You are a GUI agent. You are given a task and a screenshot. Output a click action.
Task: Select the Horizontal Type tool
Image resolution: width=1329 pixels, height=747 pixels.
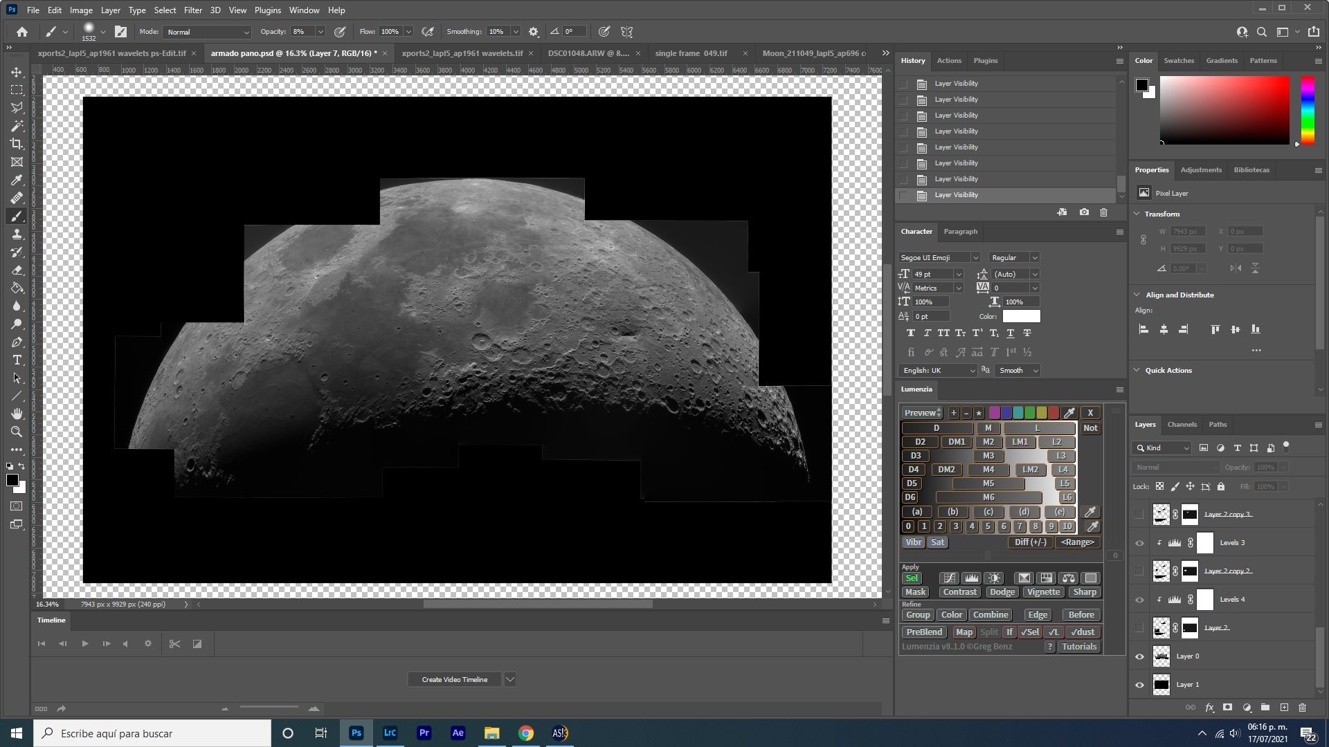(17, 360)
